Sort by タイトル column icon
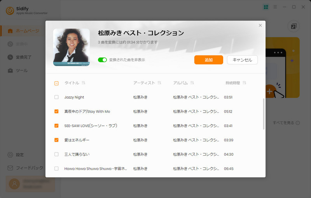This screenshot has width=311, height=198. click(x=84, y=83)
